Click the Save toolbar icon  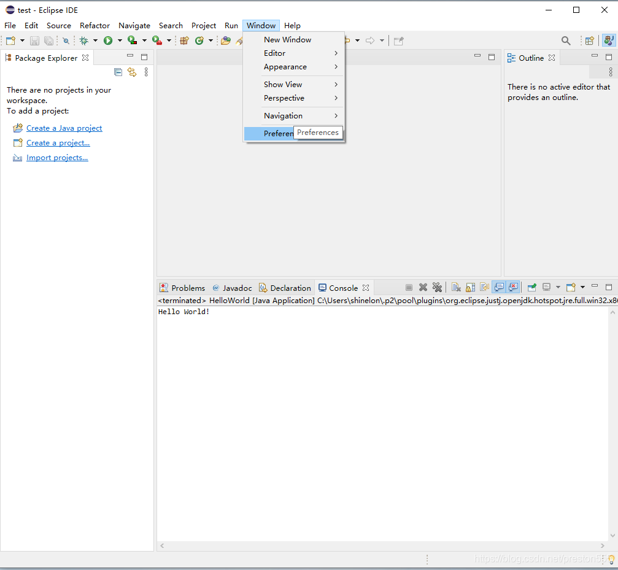pos(35,40)
